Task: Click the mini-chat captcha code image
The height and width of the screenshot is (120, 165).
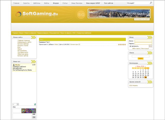Action: coord(29,111)
